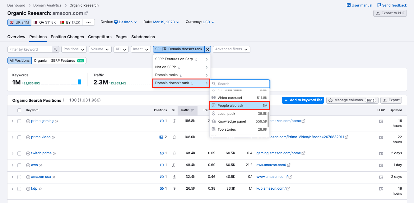Click the SERP snapshot icon for kdp row
This screenshot has height=203, width=414.
(381, 189)
